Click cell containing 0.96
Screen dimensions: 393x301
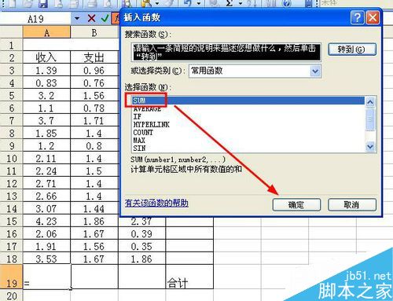[x=94, y=70]
